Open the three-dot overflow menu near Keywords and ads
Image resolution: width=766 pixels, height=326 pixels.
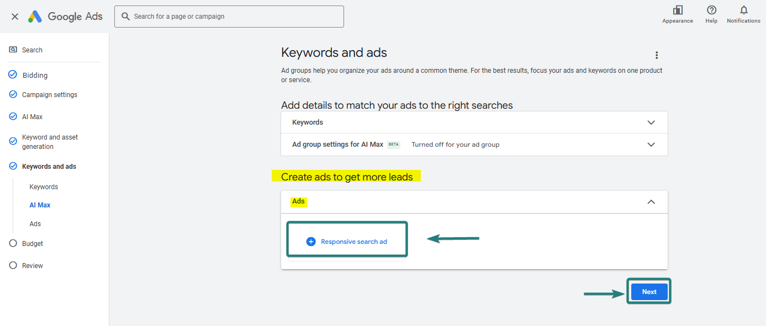[656, 55]
